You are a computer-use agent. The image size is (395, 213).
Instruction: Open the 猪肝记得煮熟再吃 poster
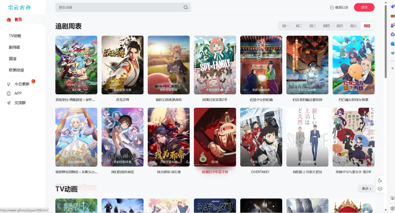click(x=169, y=65)
